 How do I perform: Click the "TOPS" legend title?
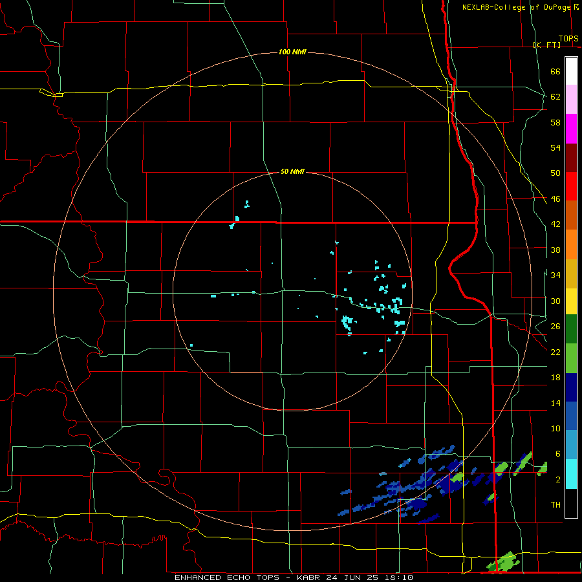[x=568, y=39]
